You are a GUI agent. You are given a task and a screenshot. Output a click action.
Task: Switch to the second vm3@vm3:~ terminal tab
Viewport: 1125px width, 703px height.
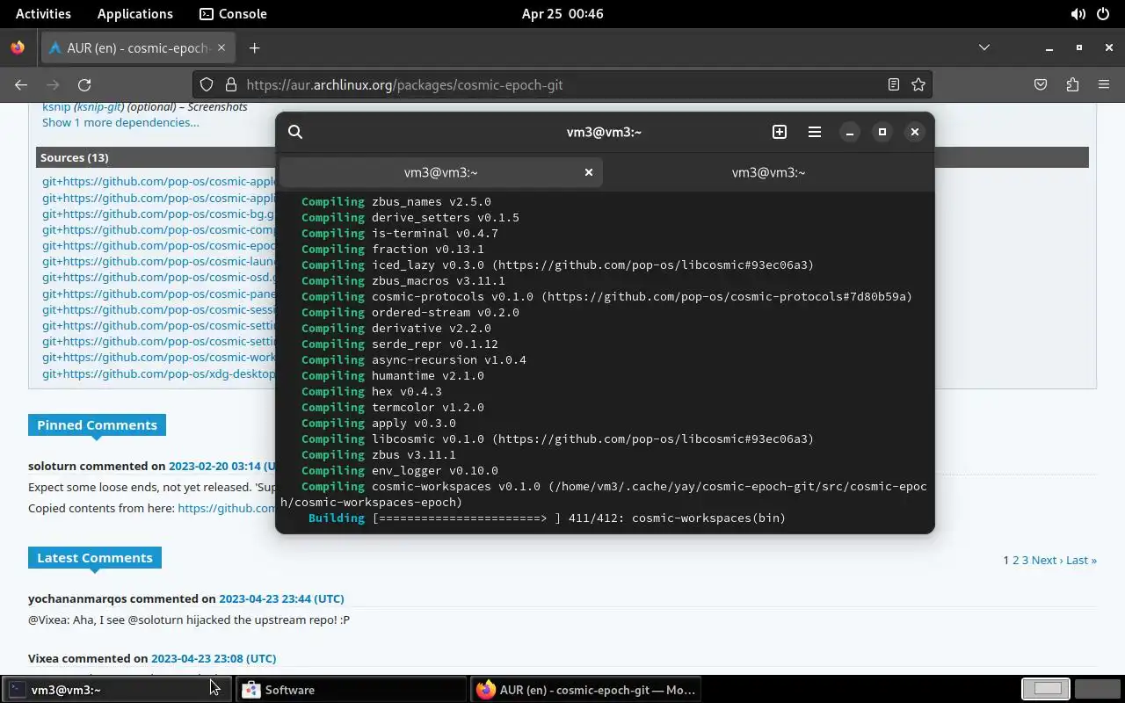768,172
